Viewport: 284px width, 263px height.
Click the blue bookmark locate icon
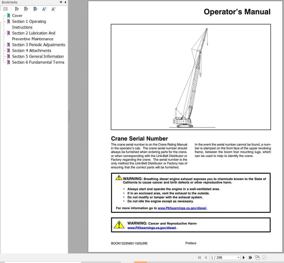(35, 9)
